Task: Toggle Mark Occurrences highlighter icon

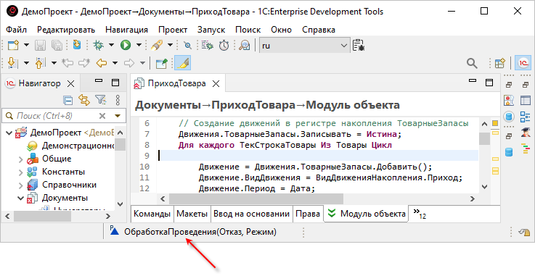Action: pyautogui.click(x=182, y=63)
